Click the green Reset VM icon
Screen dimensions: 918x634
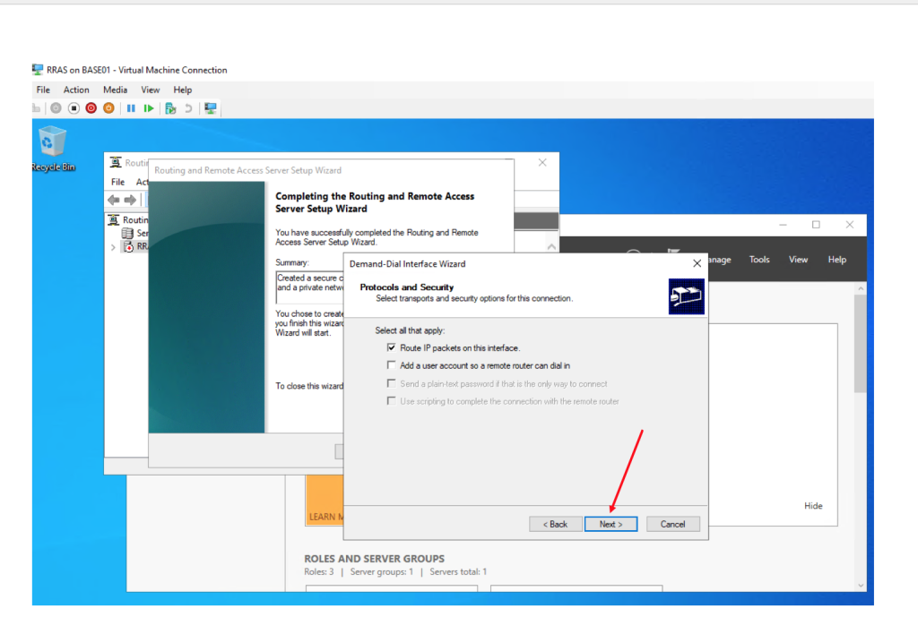click(x=149, y=108)
